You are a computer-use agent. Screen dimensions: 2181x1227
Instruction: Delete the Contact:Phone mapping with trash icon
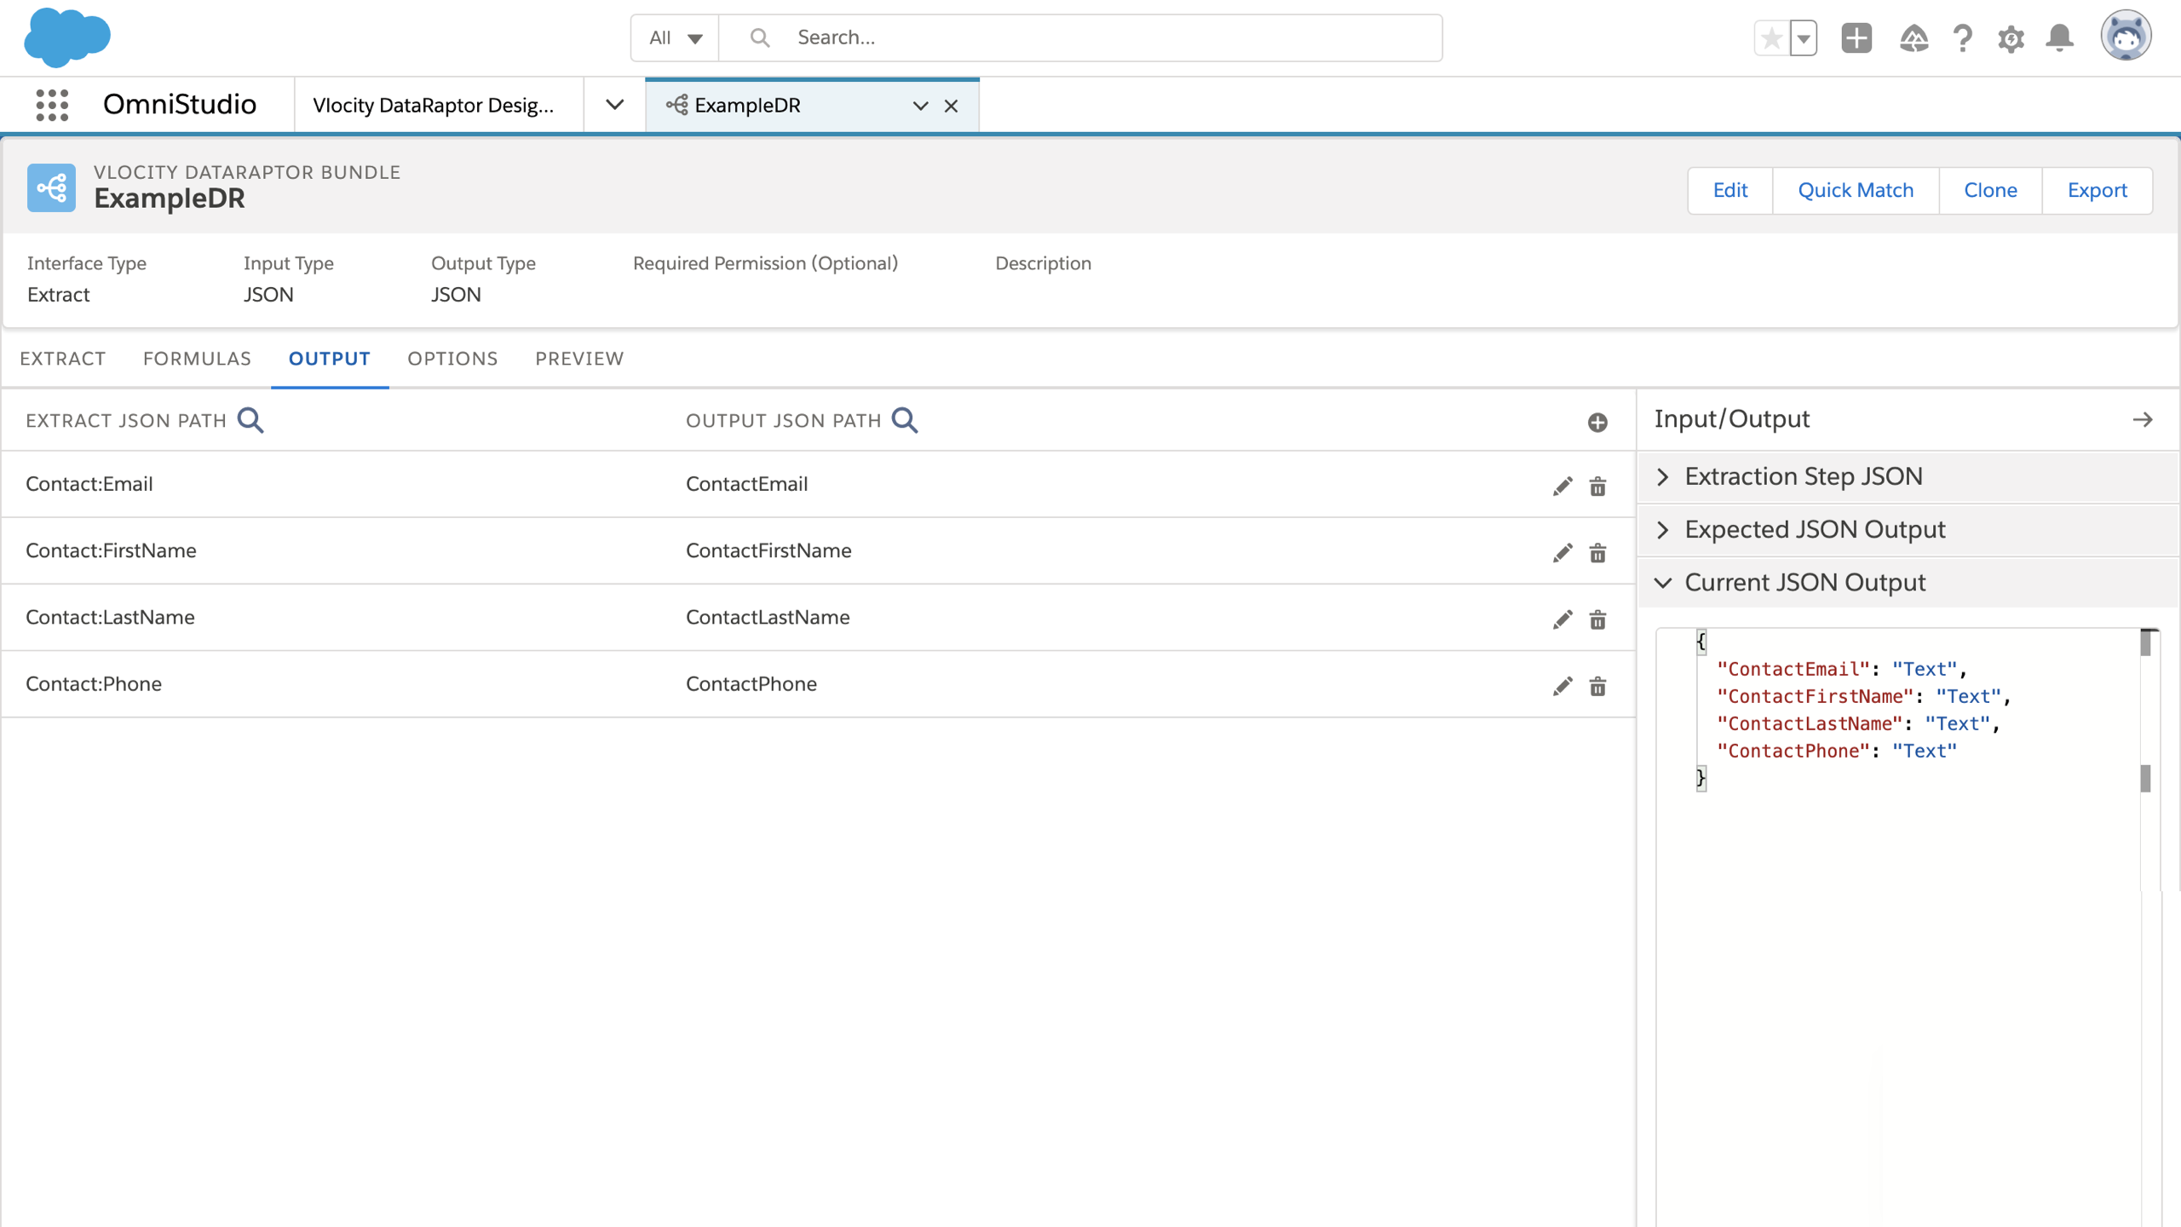pyautogui.click(x=1597, y=686)
